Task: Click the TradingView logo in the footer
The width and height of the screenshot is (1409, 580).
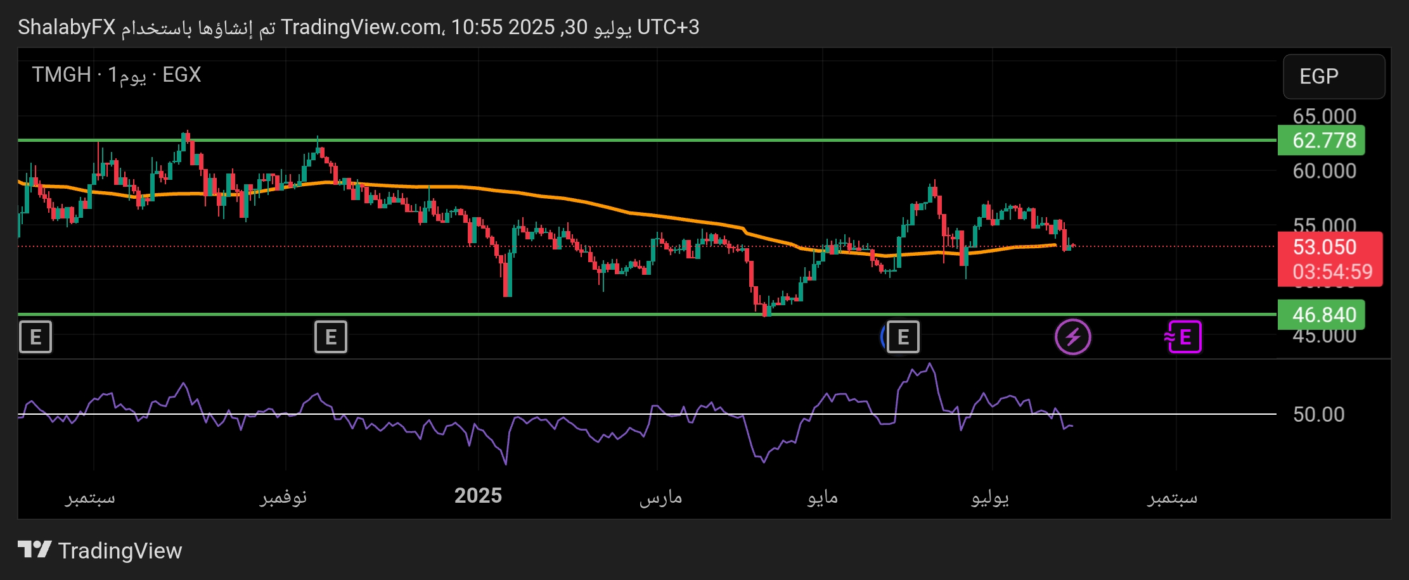Action: pos(100,550)
